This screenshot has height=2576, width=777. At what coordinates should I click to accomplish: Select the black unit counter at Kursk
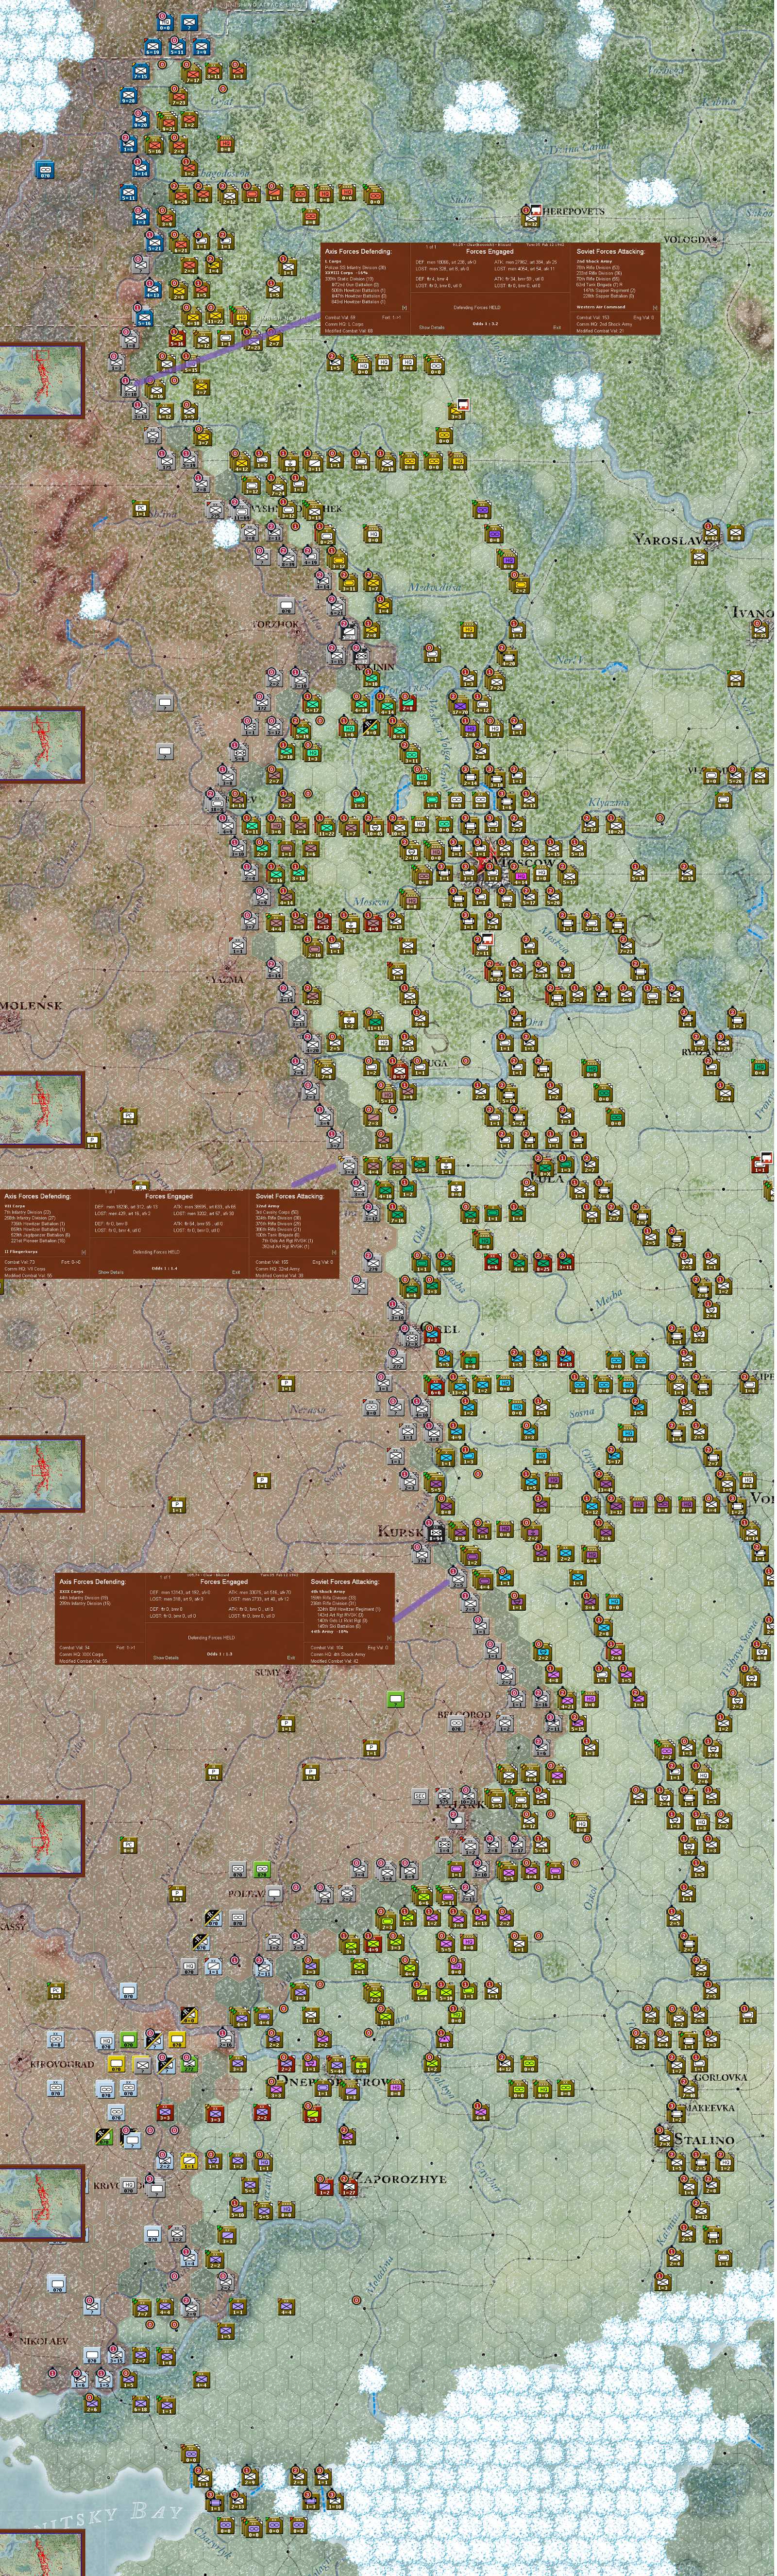[x=437, y=1533]
